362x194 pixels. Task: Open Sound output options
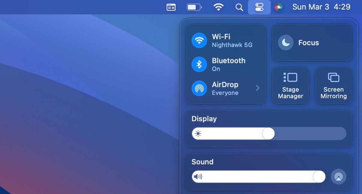click(x=202, y=162)
